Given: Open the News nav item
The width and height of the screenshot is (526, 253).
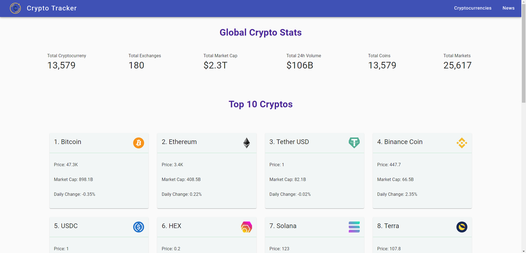Looking at the screenshot, I should 508,8.
